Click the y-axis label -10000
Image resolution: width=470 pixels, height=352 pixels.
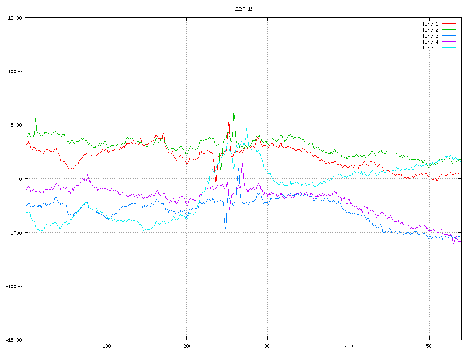point(13,286)
